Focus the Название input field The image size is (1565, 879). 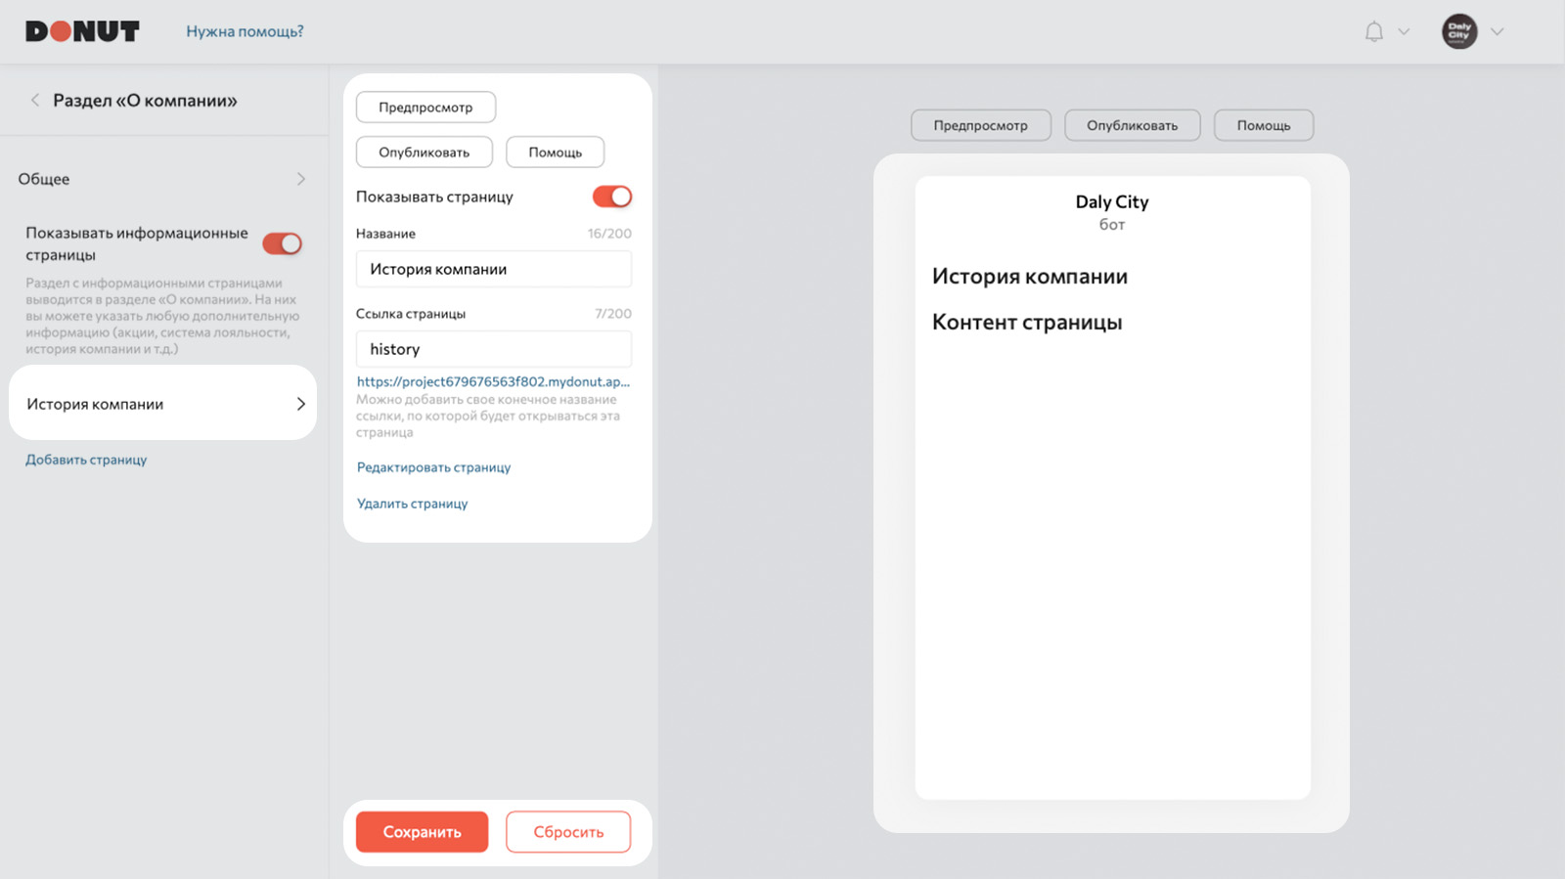[x=494, y=269]
